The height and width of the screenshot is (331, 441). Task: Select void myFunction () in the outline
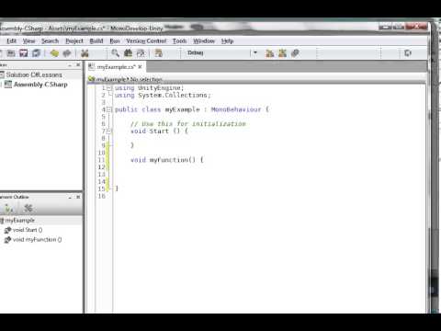coord(37,240)
